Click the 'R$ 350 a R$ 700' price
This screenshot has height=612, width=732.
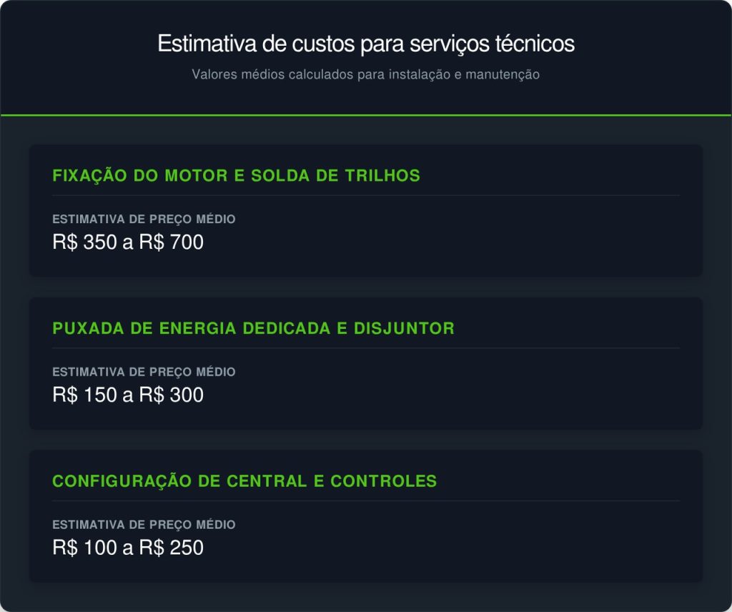128,242
